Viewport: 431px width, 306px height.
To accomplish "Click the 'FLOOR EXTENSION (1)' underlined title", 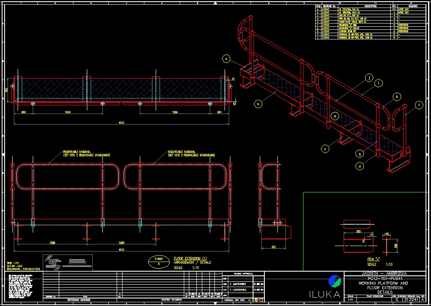I will (190, 258).
